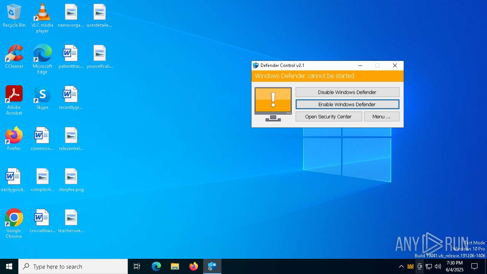487x274 pixels.
Task: Click the orange warning monitor status image
Action: [x=273, y=104]
